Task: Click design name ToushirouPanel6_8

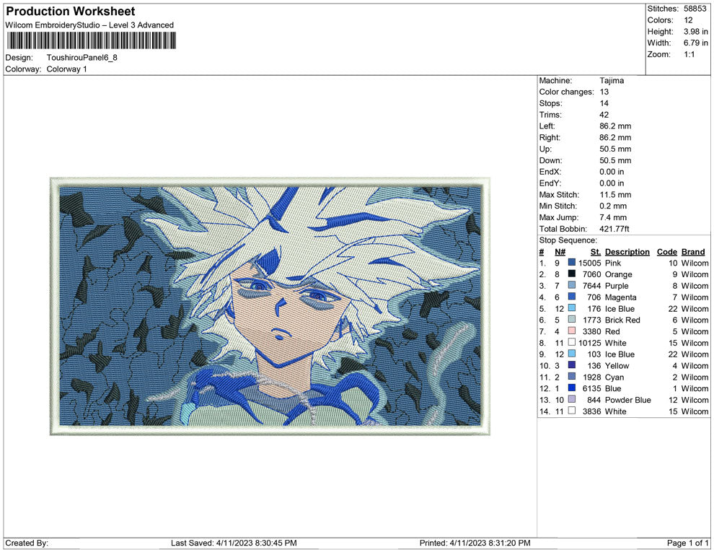Action: (x=82, y=58)
